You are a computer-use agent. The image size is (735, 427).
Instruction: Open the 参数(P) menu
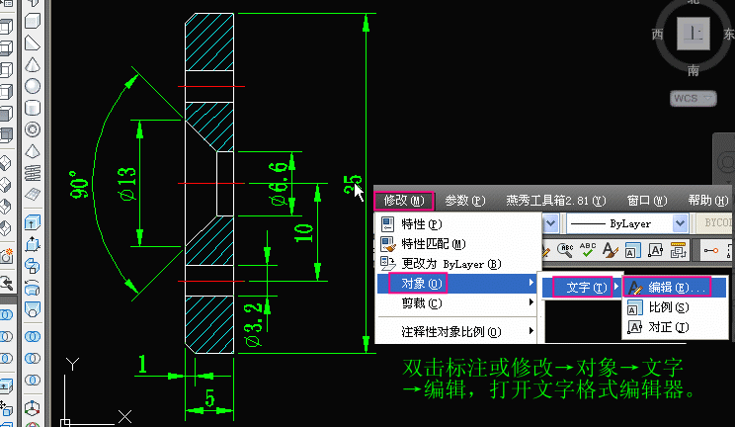pos(464,201)
